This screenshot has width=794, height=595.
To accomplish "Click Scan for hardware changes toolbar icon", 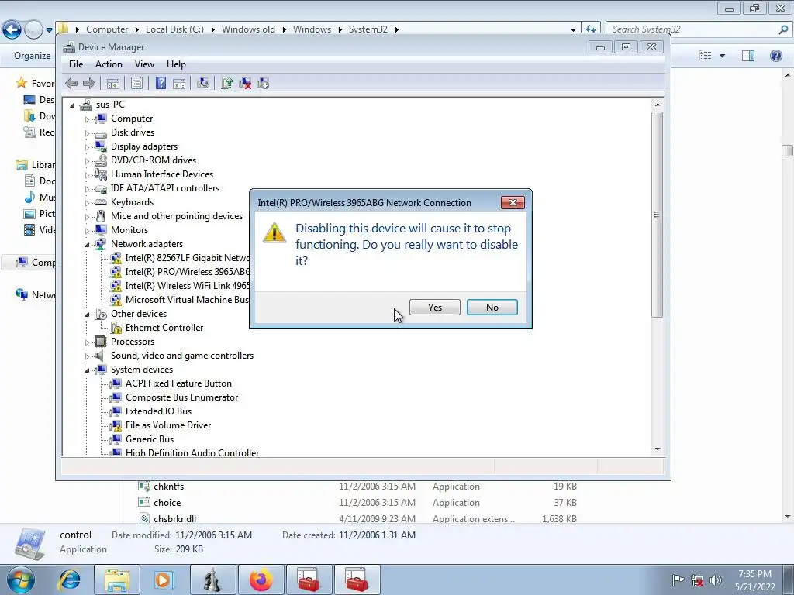I will point(203,84).
